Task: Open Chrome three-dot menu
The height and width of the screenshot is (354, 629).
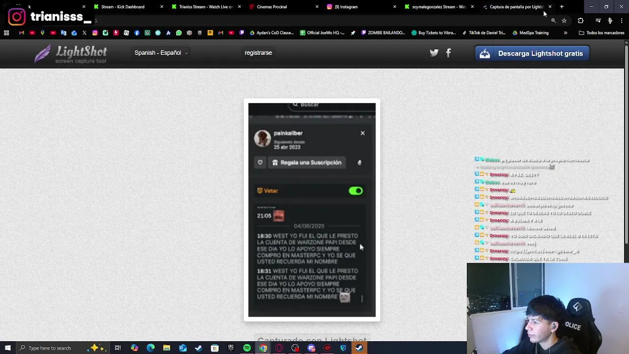Action: (x=622, y=21)
